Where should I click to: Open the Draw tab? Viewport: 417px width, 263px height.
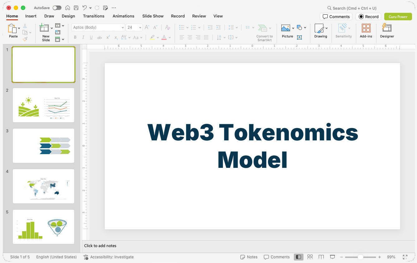(49, 16)
